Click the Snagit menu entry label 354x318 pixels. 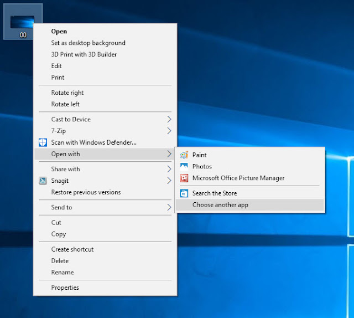[x=60, y=181]
